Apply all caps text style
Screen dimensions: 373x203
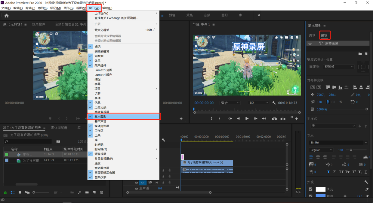pyautogui.click(x=341, y=172)
